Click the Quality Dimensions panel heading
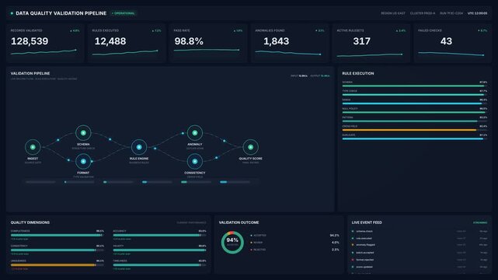The width and height of the screenshot is (498, 280). (x=30, y=222)
